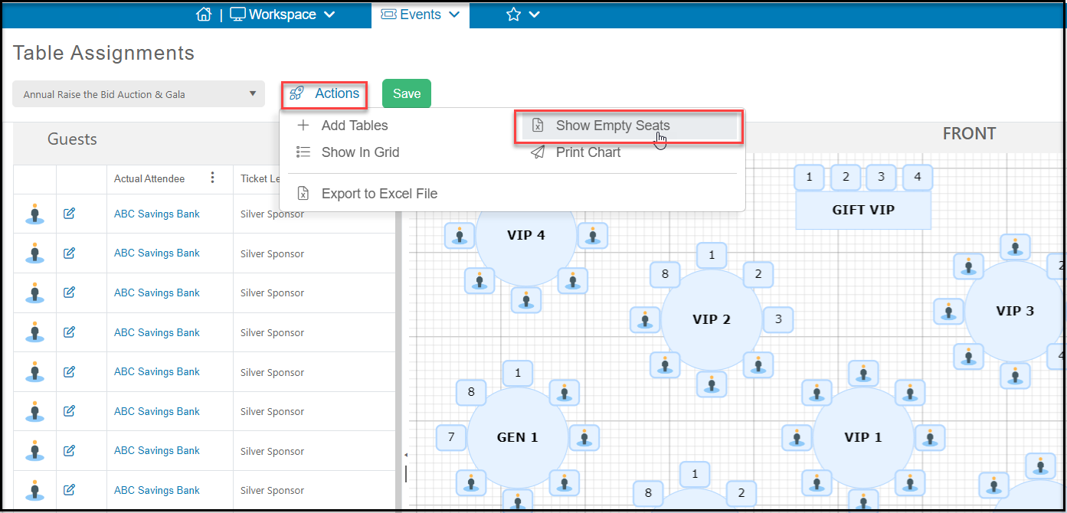Image resolution: width=1067 pixels, height=513 pixels.
Task: Click the collapse arrow on the panel splitter
Action: [405, 455]
